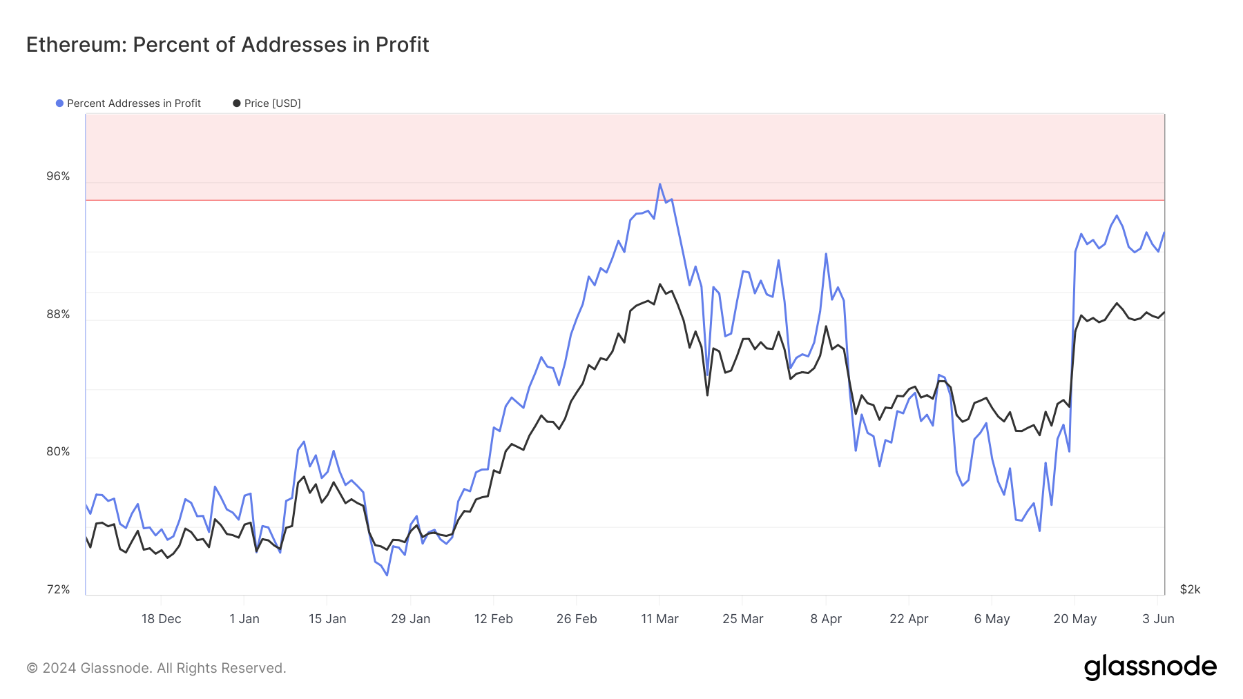Click the black Price [USD] legend dot
This screenshot has height=699, width=1243.
(x=237, y=104)
